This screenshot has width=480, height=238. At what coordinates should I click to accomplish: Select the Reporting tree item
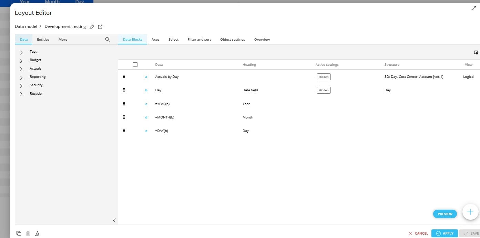pos(38,77)
